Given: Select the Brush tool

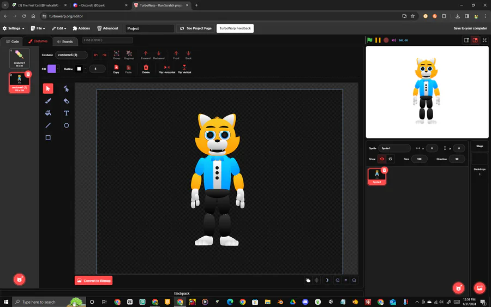Looking at the screenshot, I should tap(48, 101).
